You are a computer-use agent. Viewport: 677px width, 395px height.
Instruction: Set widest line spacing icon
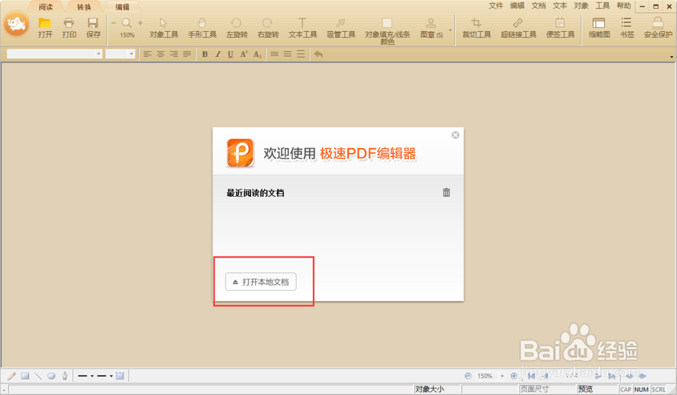[x=301, y=54]
